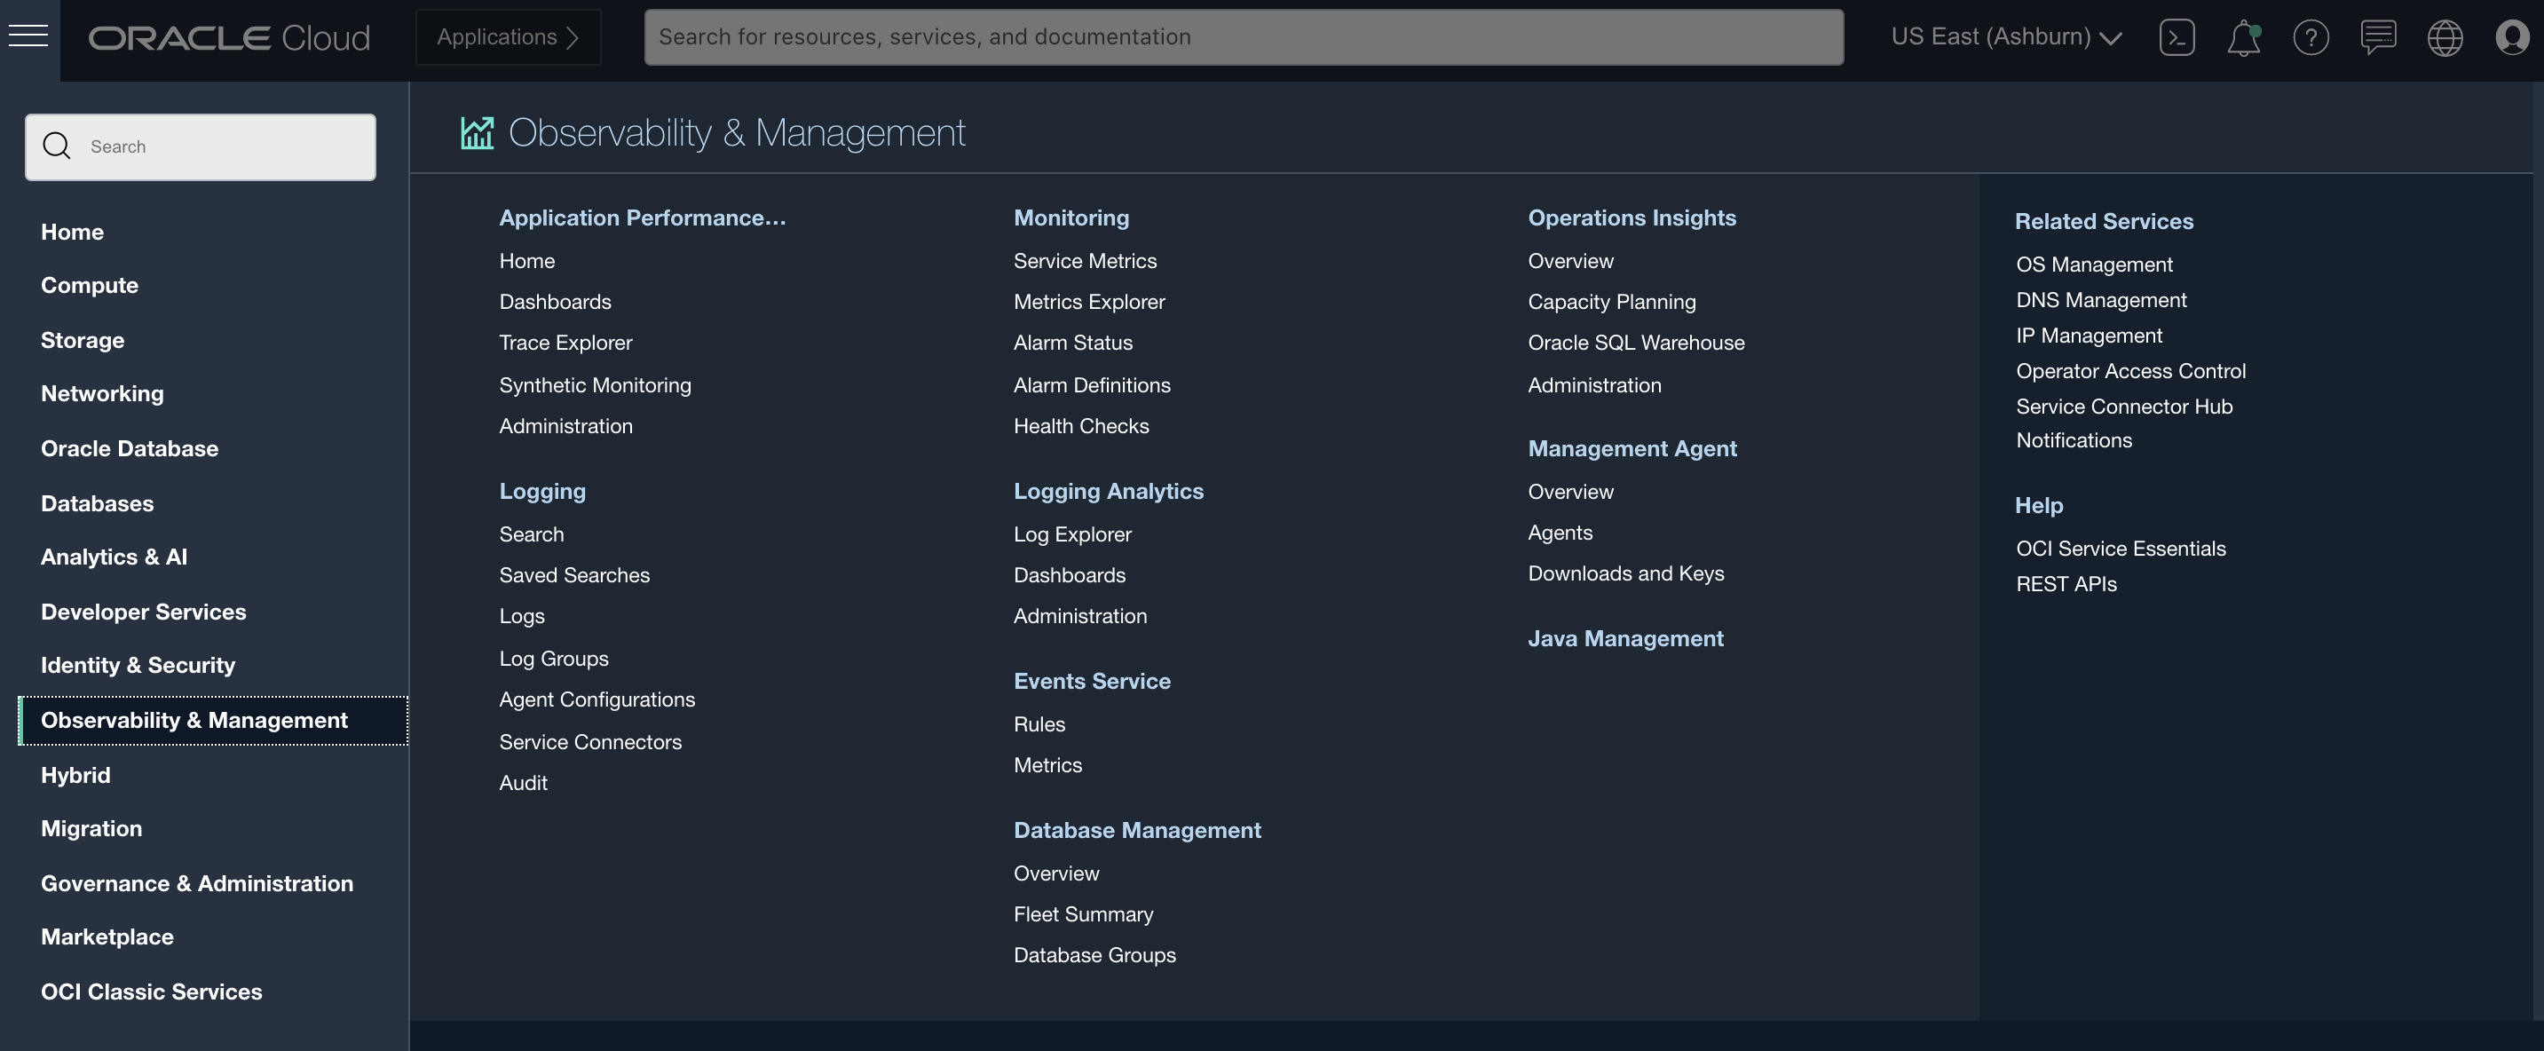Image resolution: width=2544 pixels, height=1051 pixels.
Task: Click the top search bar input field
Action: coord(1244,36)
